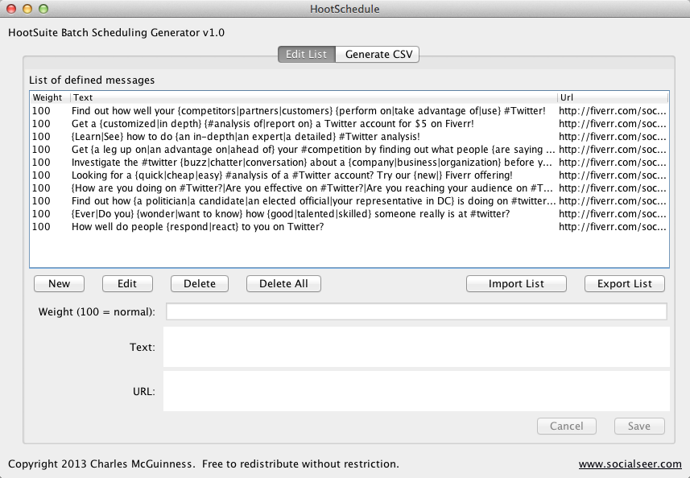This screenshot has width=690, height=478.
Task: Click the Delete button
Action: click(x=200, y=283)
